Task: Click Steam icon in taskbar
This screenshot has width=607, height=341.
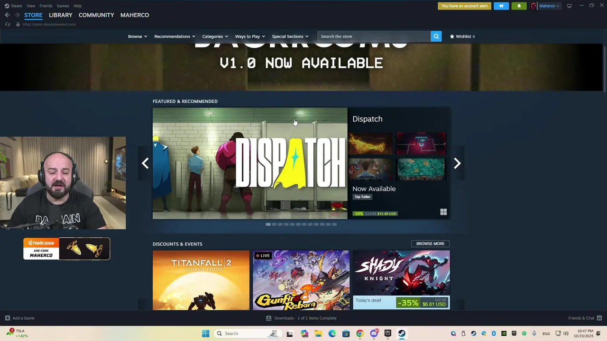Action: pyautogui.click(x=402, y=333)
